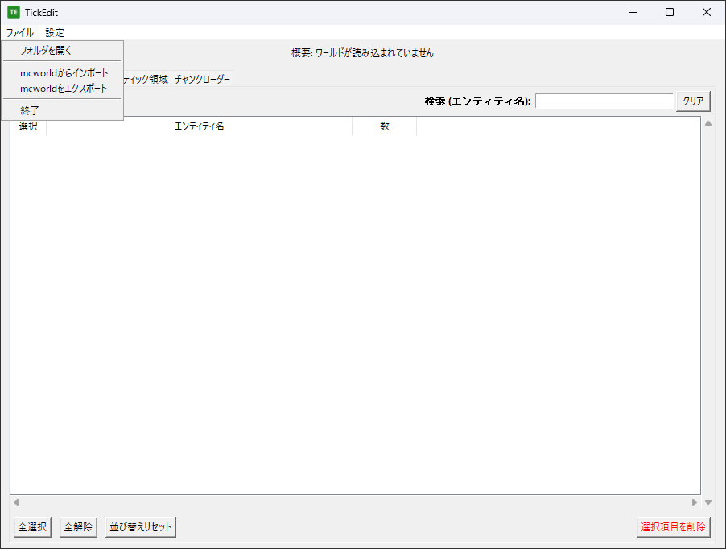Click the 全解除 button
Viewport: 726px width, 549px height.
coord(78,526)
